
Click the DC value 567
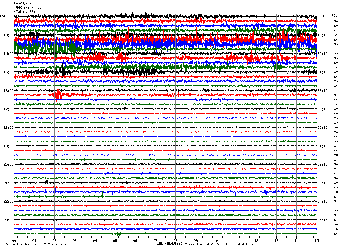(335, 123)
